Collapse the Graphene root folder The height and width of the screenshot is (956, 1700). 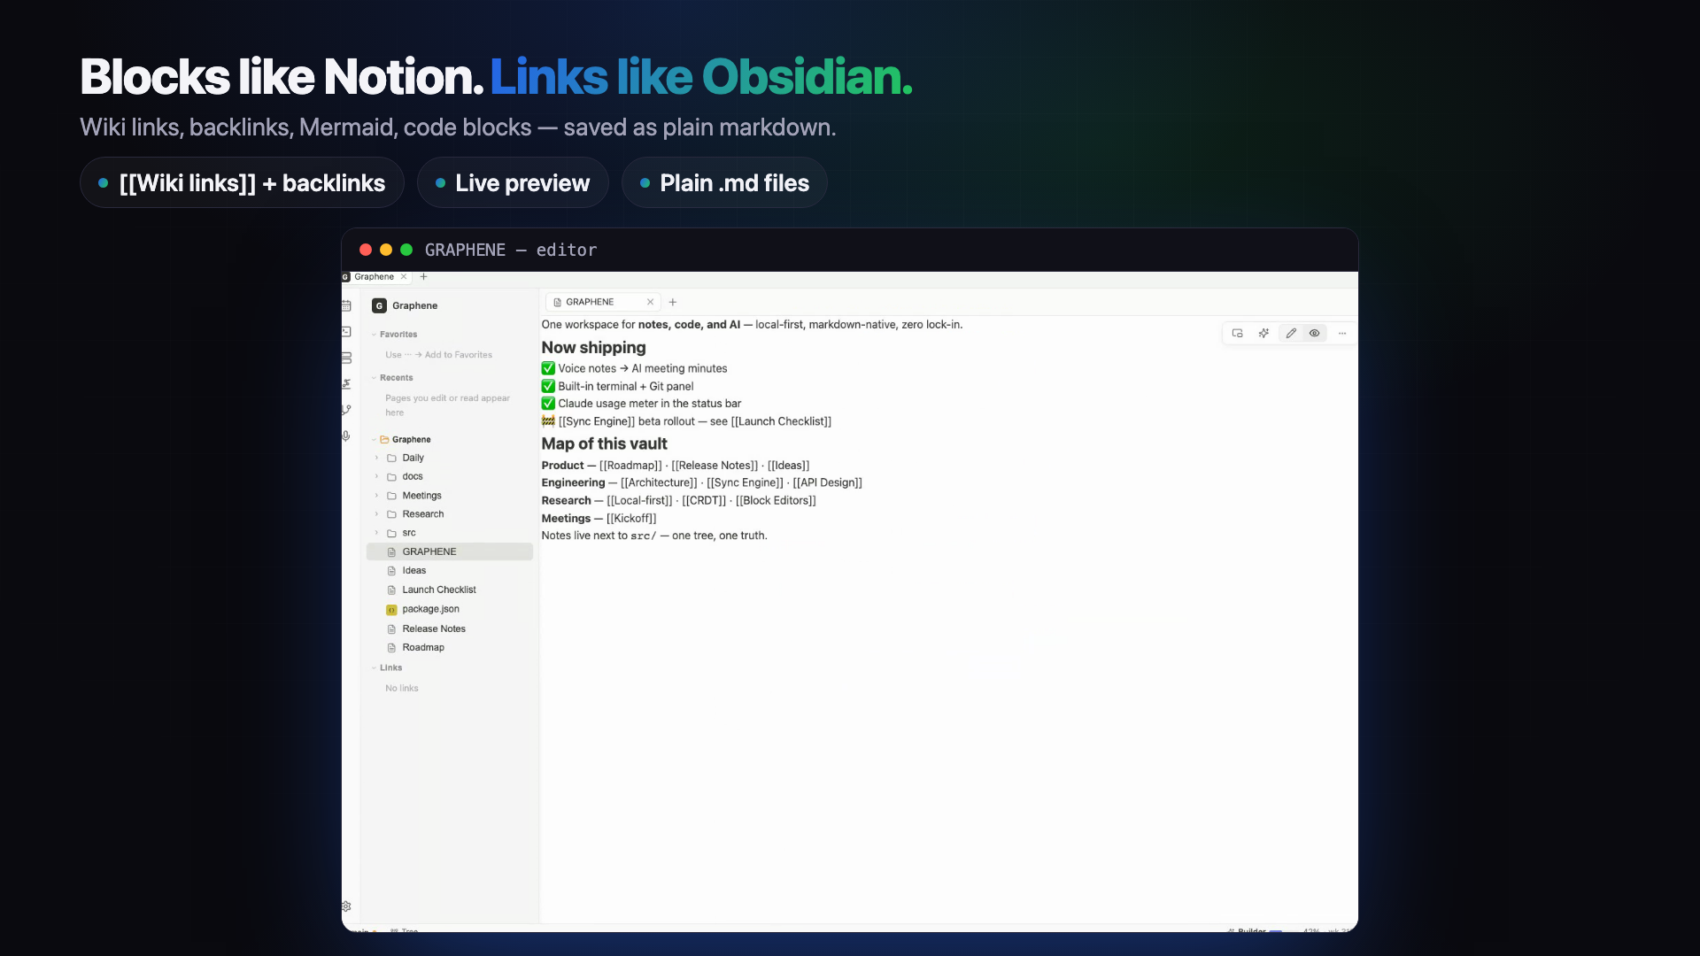coord(375,440)
